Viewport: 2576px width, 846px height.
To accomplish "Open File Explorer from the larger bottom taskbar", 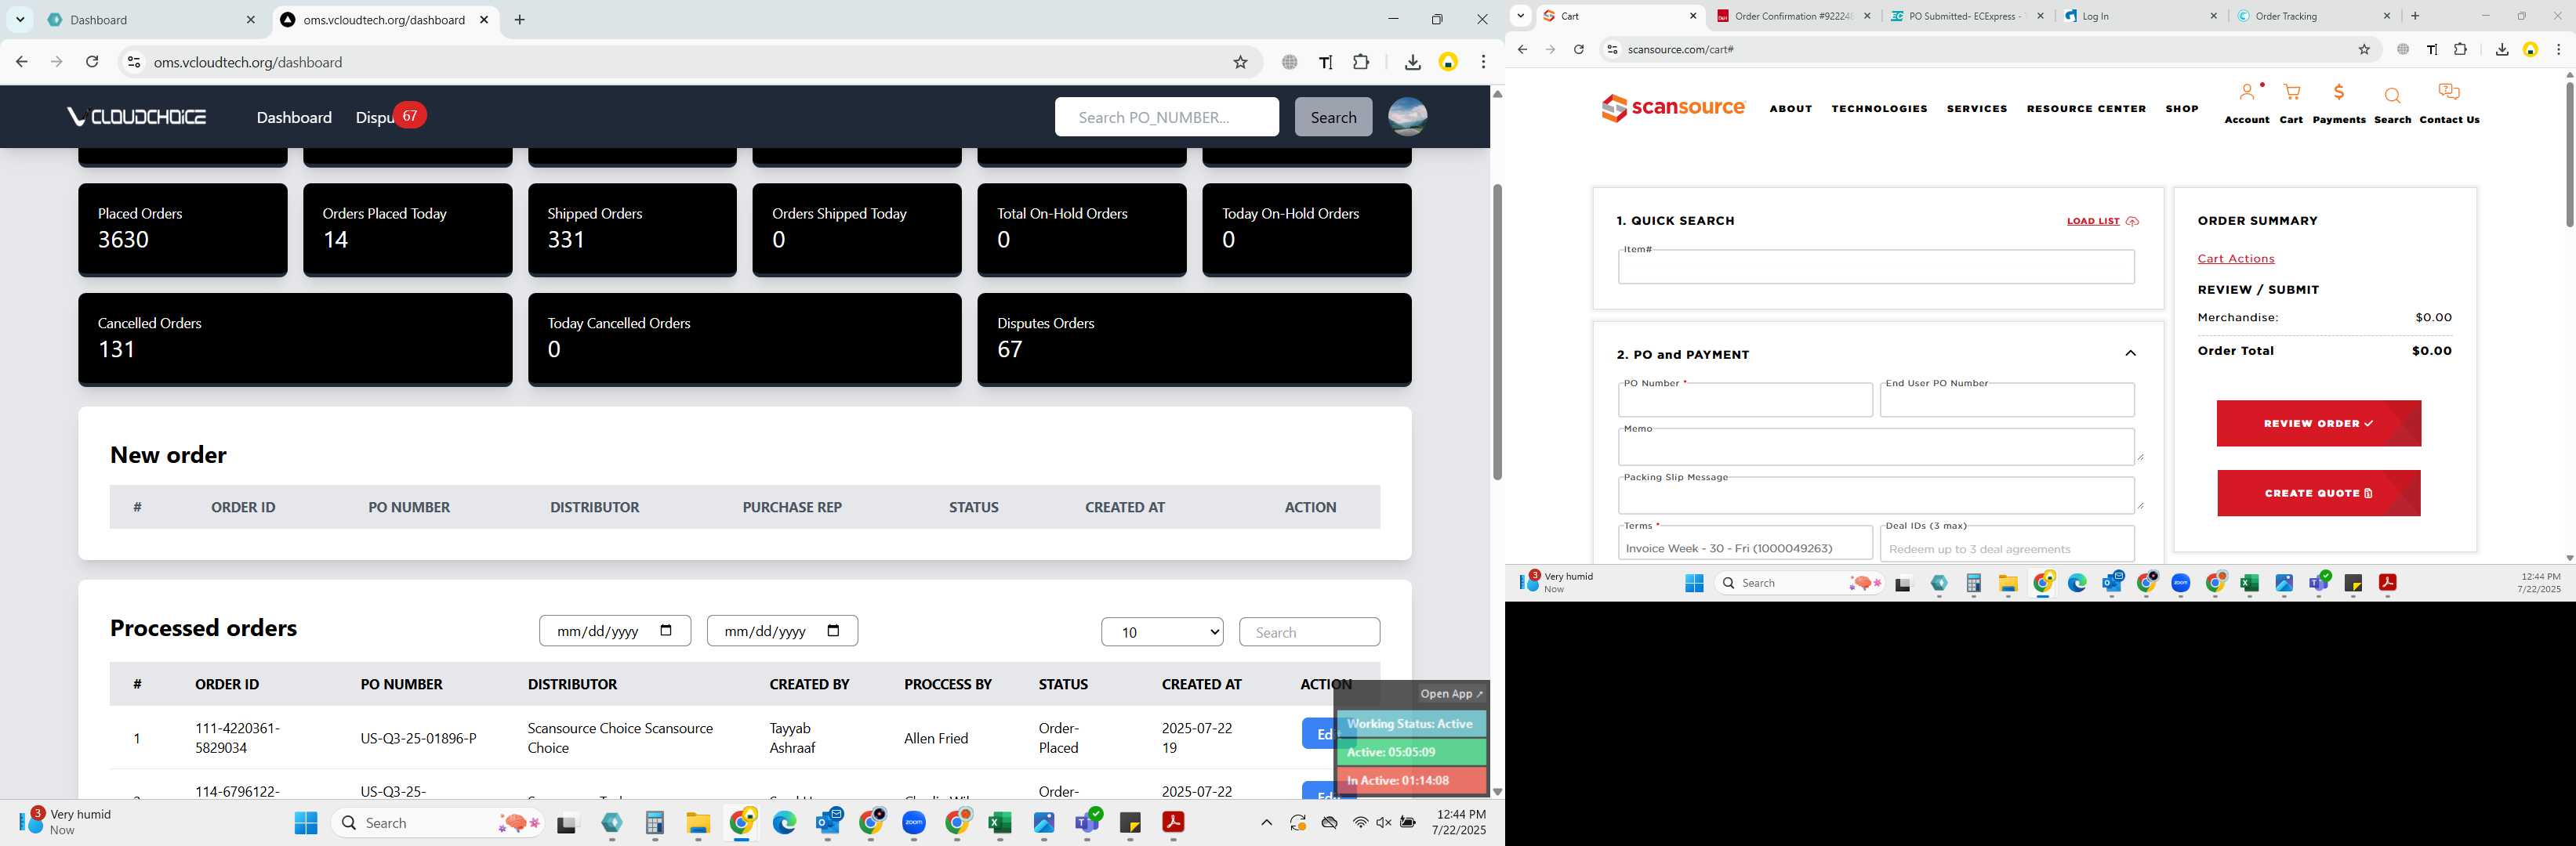I will [x=697, y=823].
